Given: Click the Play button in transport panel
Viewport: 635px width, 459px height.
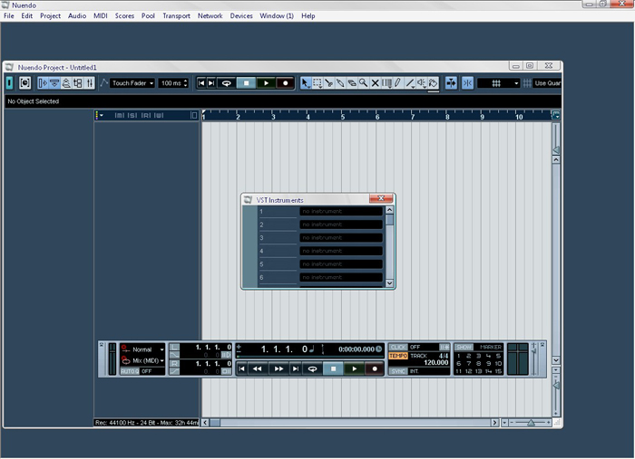Looking at the screenshot, I should click(355, 368).
